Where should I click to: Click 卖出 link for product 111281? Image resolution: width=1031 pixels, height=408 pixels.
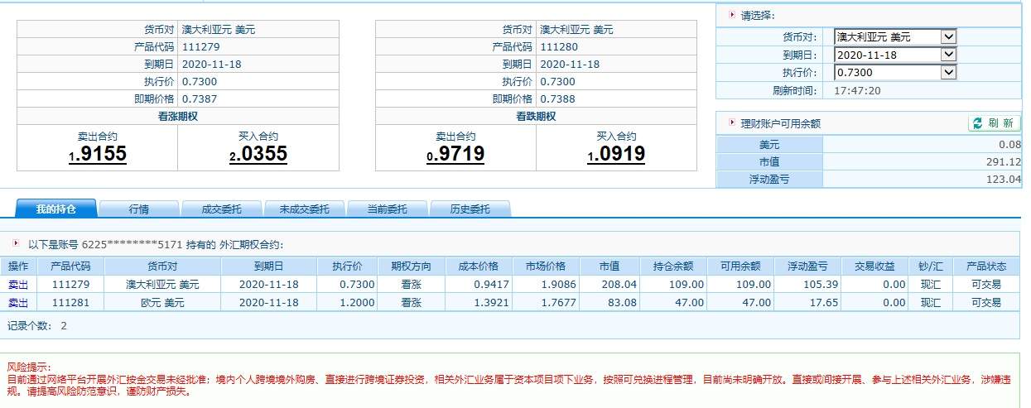click(x=18, y=303)
